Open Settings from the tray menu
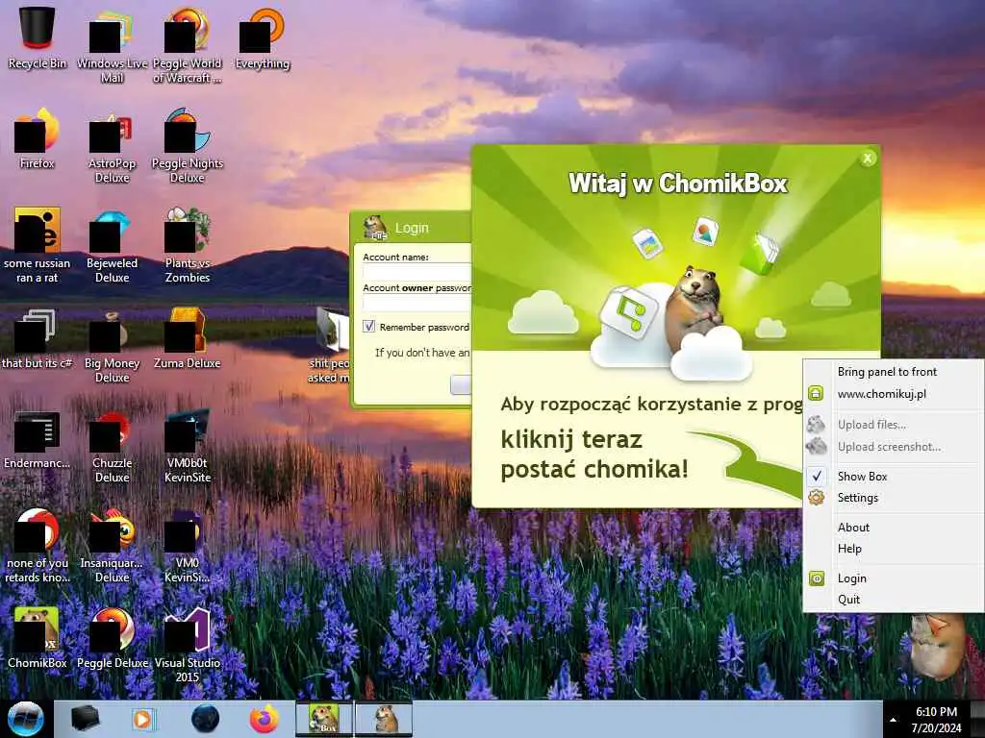The image size is (985, 738). click(894, 498)
